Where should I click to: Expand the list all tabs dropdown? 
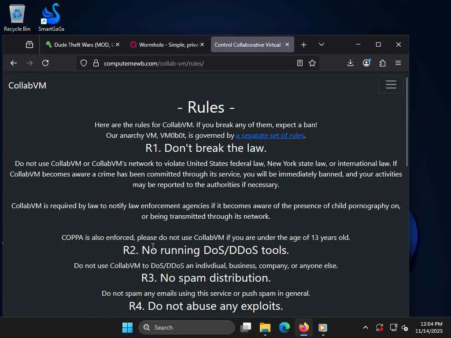tap(322, 44)
